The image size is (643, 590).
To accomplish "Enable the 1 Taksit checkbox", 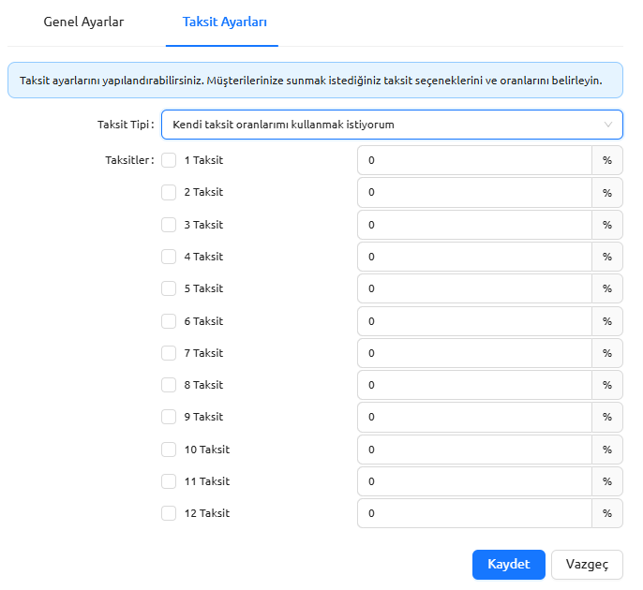I will click(x=169, y=160).
